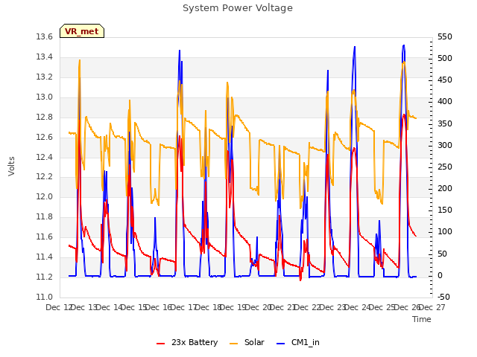Click the red 23x Battery legend swatch
The height and width of the screenshot is (357, 477).
pos(160,344)
